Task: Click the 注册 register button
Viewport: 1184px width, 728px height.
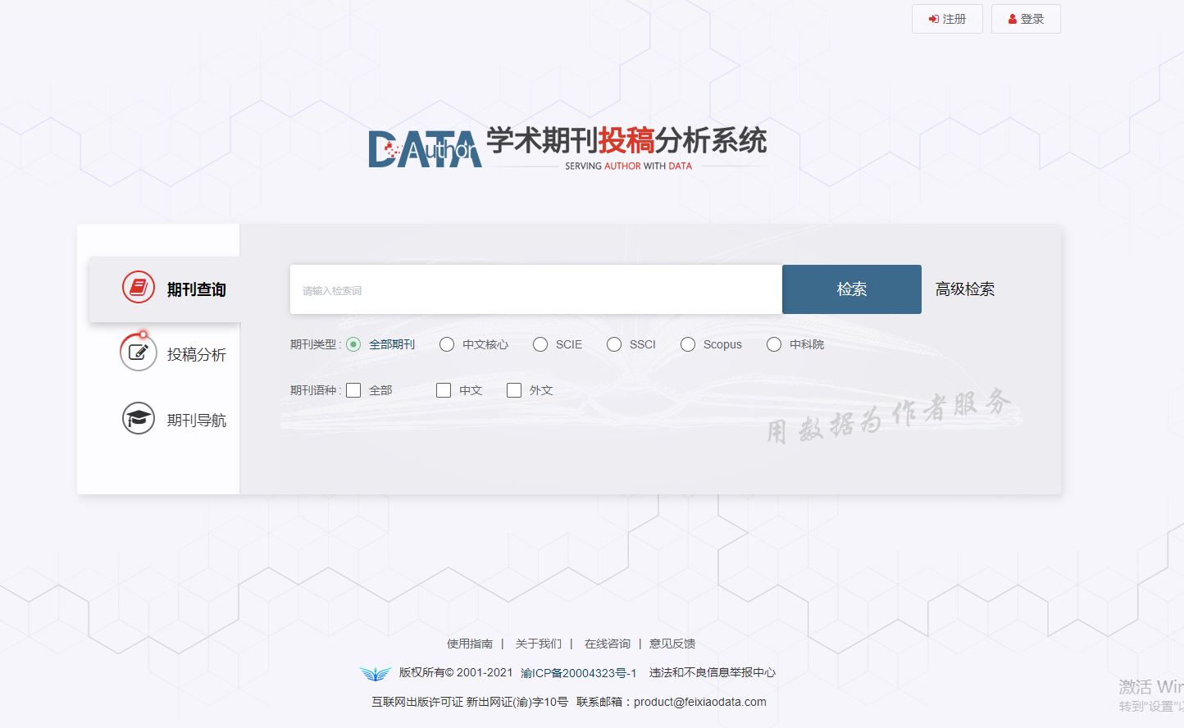Action: (947, 19)
